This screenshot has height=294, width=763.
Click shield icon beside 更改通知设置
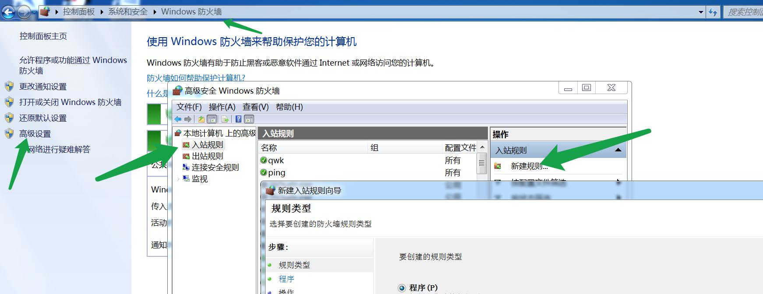9,86
